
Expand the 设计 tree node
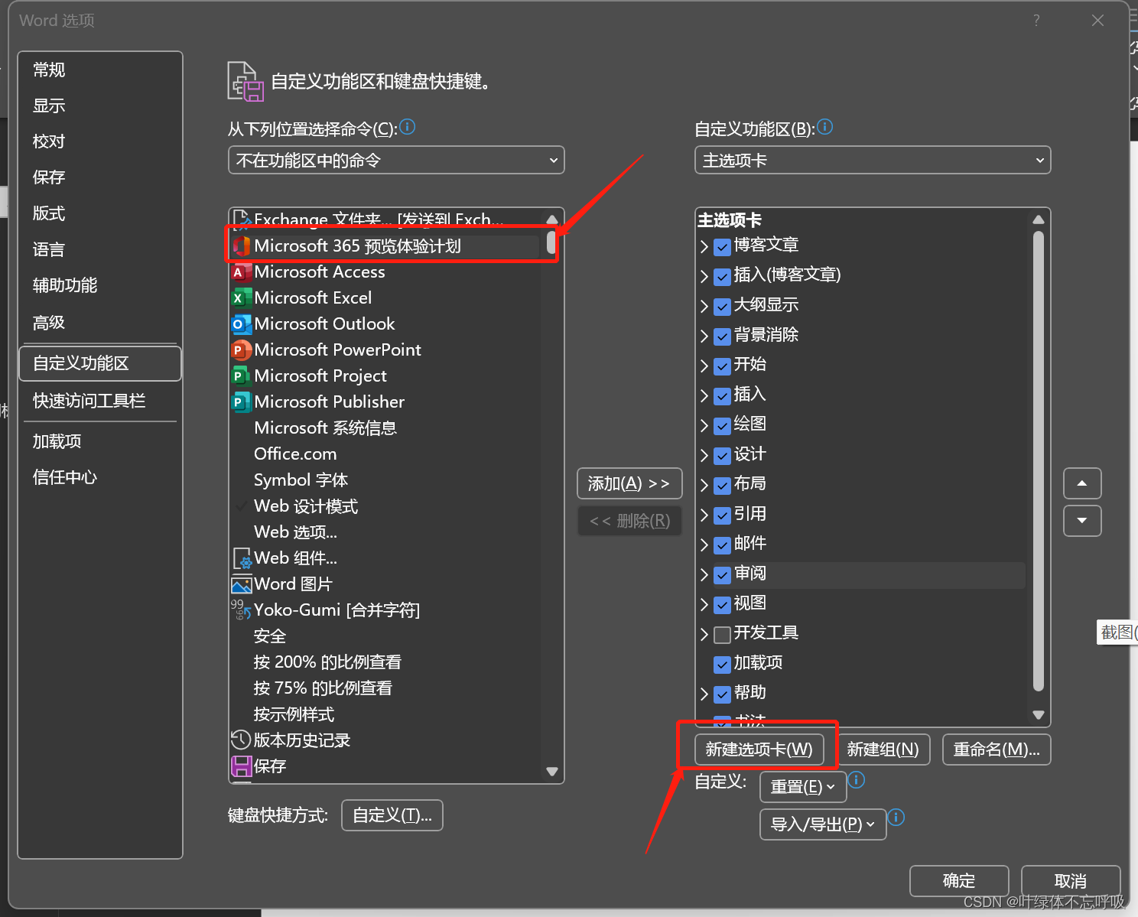tap(704, 456)
